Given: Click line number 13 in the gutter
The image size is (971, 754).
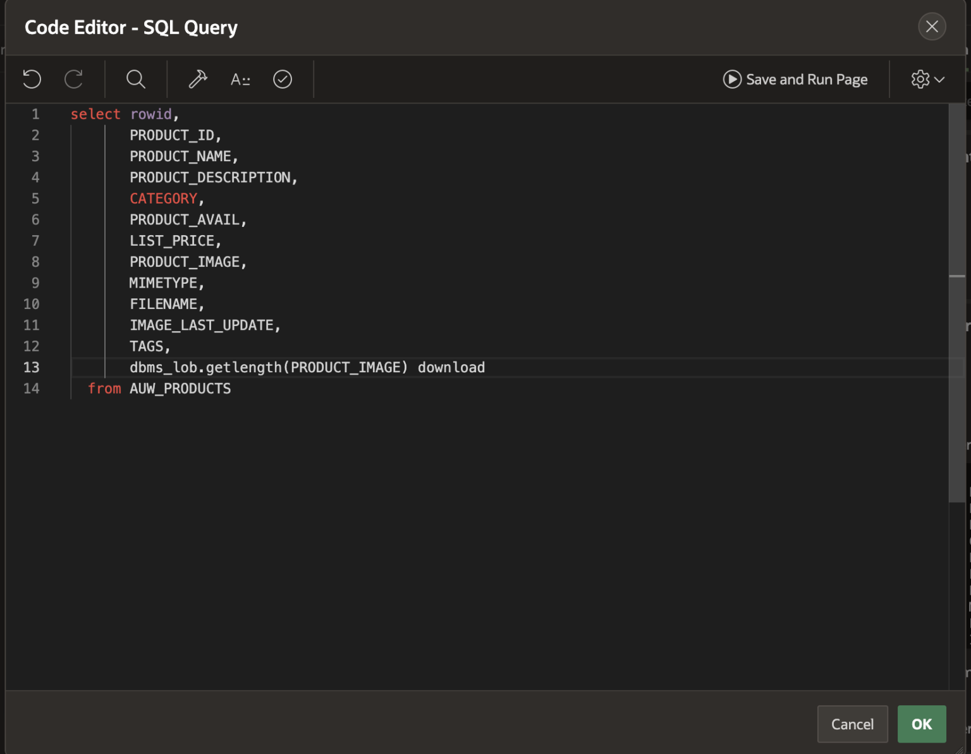Looking at the screenshot, I should pos(31,367).
